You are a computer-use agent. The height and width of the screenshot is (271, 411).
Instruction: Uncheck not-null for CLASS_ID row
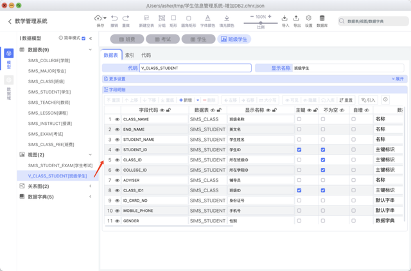[x=323, y=160]
